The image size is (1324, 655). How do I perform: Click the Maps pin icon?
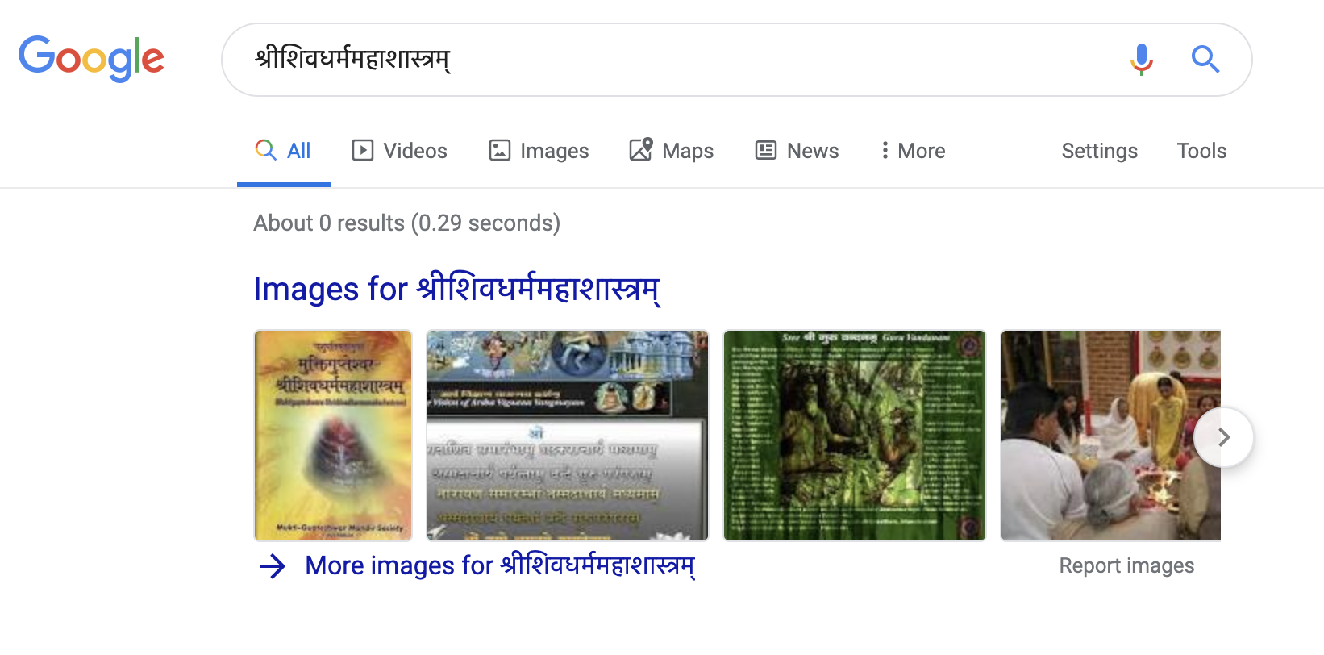coord(641,149)
